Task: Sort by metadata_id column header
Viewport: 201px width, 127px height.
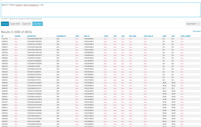Action: 61,36
